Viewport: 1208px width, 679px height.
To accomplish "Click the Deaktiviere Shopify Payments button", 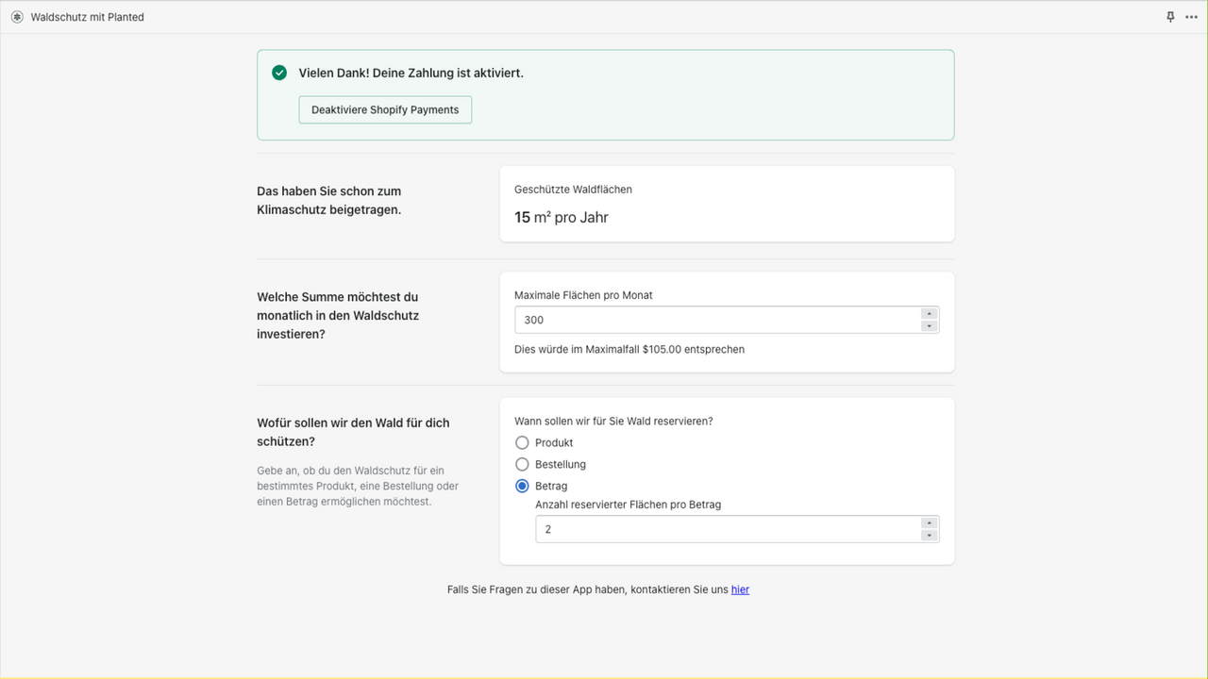I will (x=385, y=109).
